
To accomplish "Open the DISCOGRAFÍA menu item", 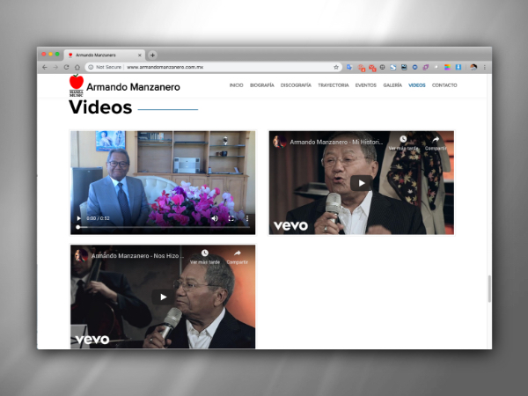I will pyautogui.click(x=296, y=85).
